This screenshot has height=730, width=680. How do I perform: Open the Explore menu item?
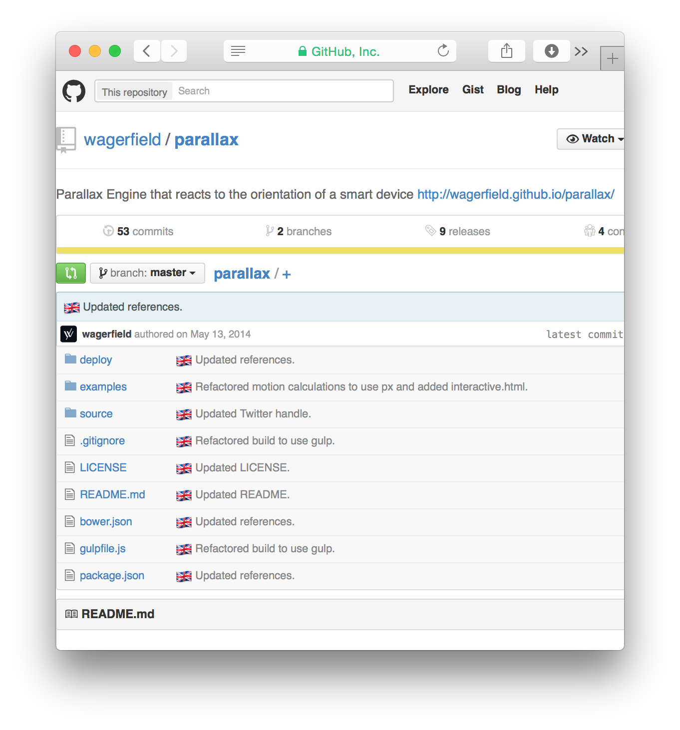pos(428,90)
